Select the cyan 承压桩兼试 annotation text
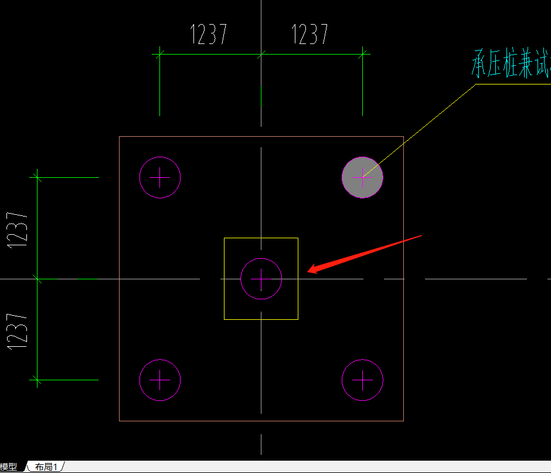 (x=511, y=63)
